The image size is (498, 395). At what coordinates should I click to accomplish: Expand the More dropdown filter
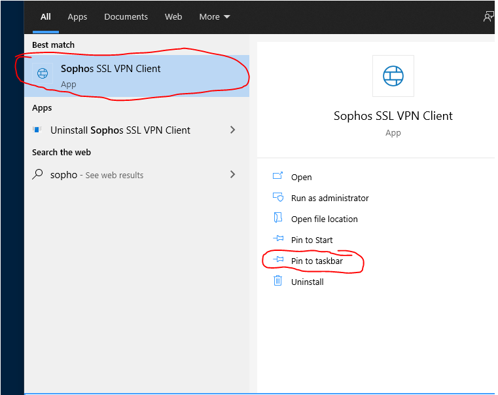tap(215, 17)
